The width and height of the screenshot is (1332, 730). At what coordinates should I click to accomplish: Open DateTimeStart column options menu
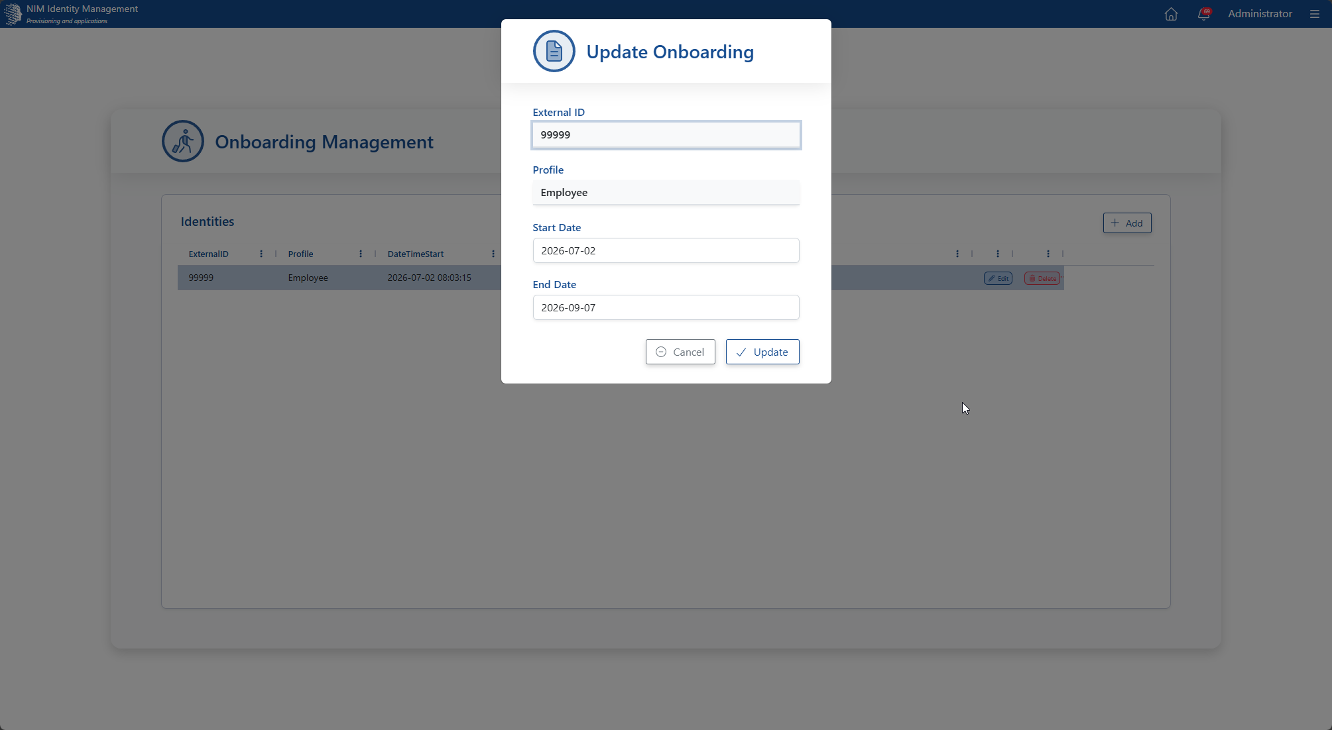[493, 254]
